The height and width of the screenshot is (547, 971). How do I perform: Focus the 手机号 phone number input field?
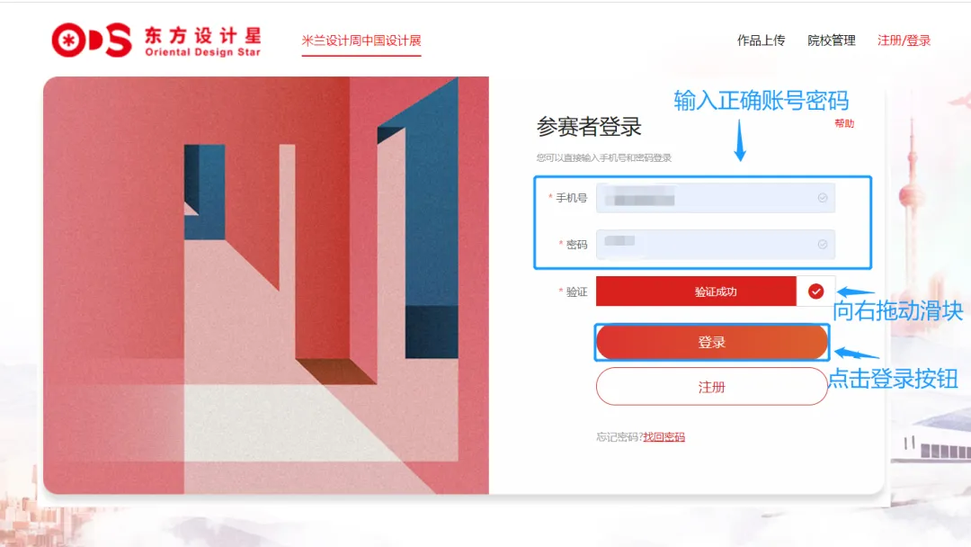click(716, 198)
